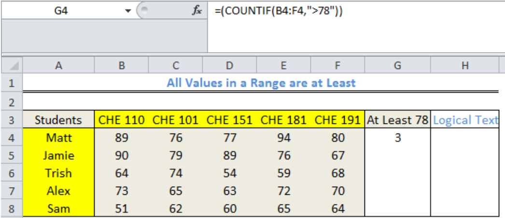Select column H header
Viewport: 505px width, 218px height.
coord(465,66)
